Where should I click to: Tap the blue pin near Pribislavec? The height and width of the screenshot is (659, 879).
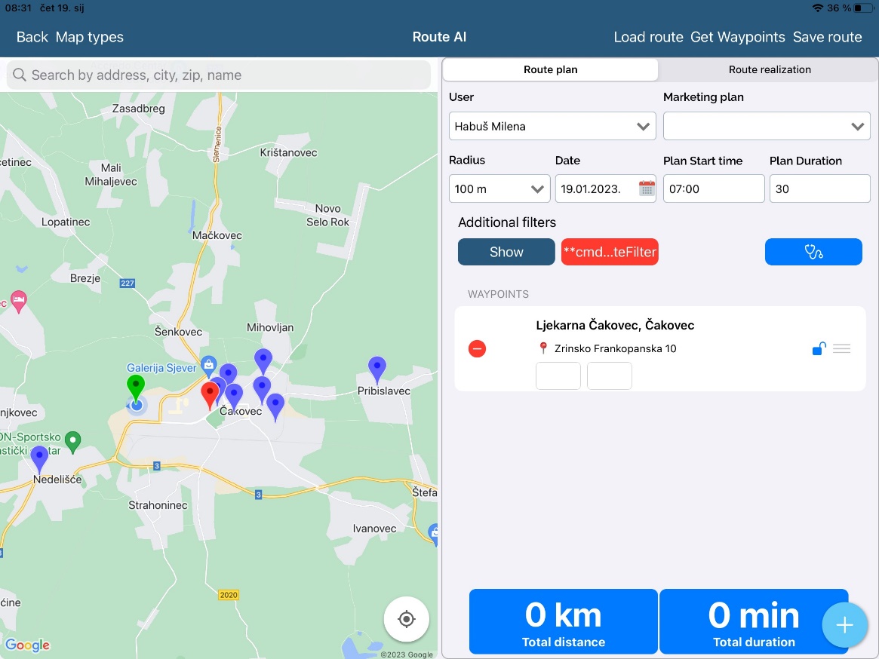(x=376, y=369)
